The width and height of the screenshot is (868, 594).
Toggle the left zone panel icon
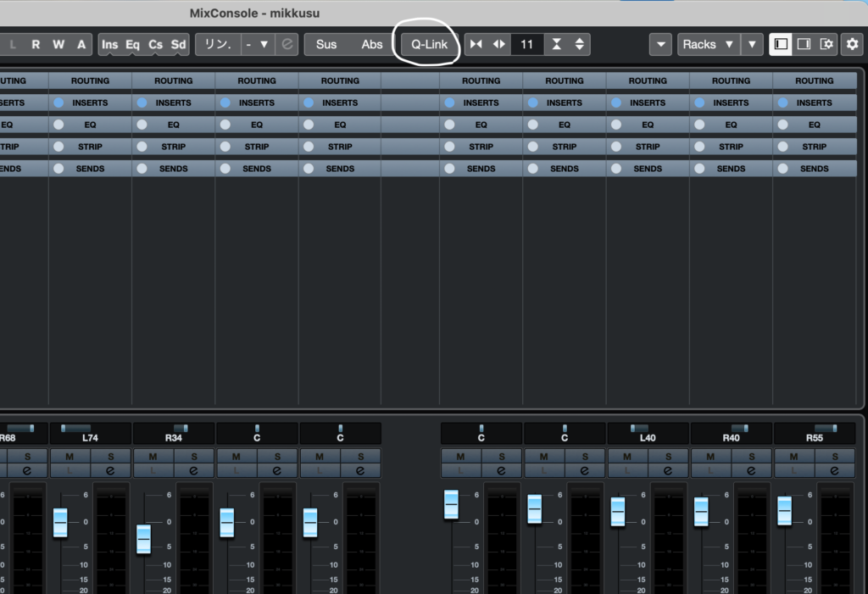781,44
